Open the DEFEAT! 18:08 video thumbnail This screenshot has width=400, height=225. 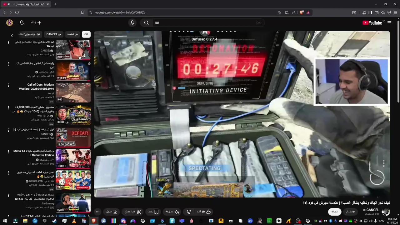point(73,137)
